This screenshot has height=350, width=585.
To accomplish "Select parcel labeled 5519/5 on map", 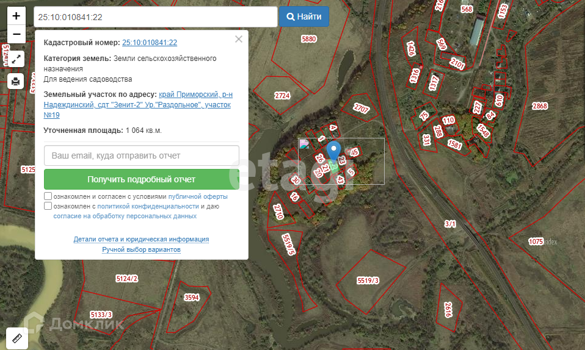I will (289, 244).
